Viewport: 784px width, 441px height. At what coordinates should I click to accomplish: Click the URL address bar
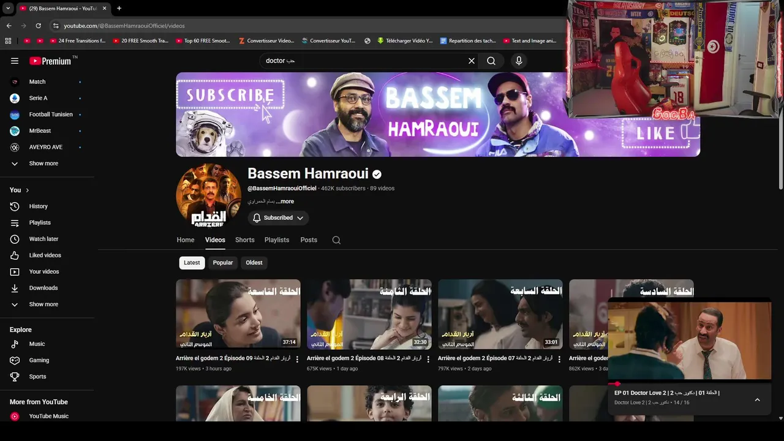point(306,26)
